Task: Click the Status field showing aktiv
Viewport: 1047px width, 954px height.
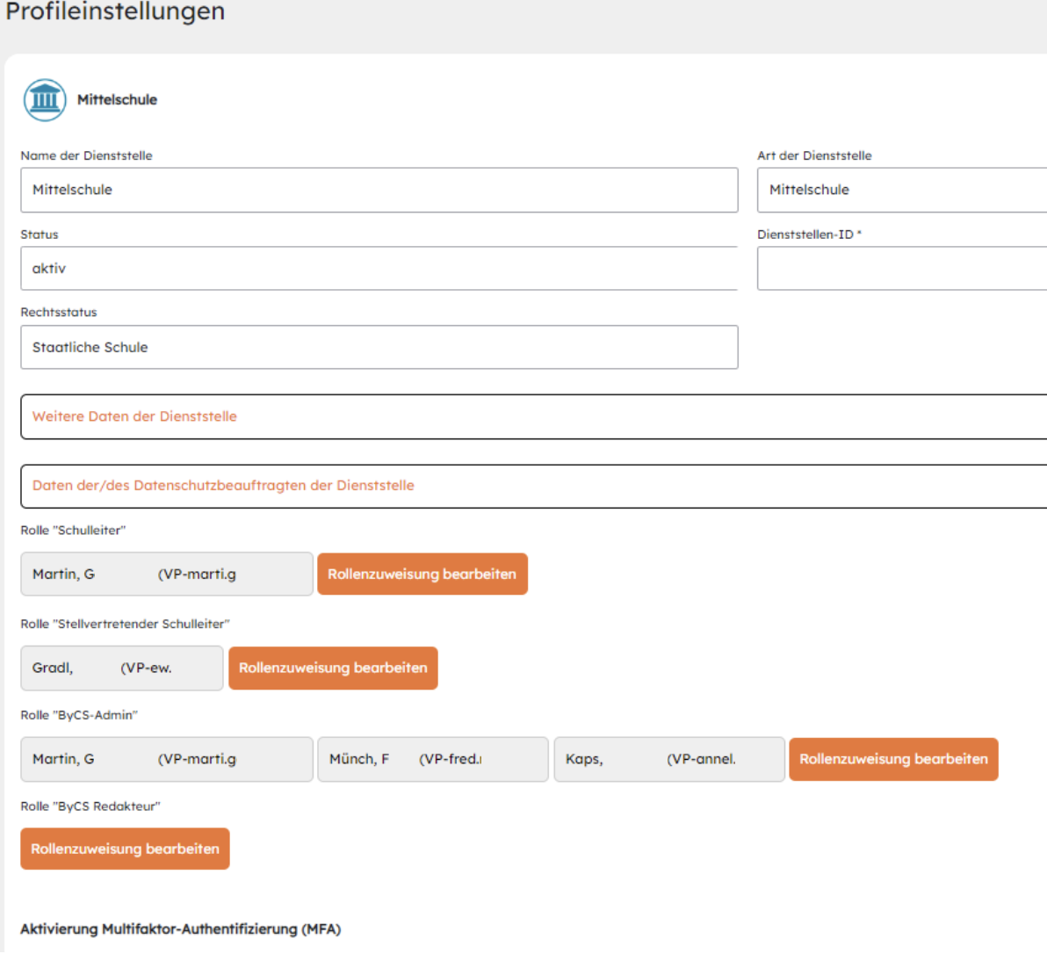Action: [x=379, y=269]
